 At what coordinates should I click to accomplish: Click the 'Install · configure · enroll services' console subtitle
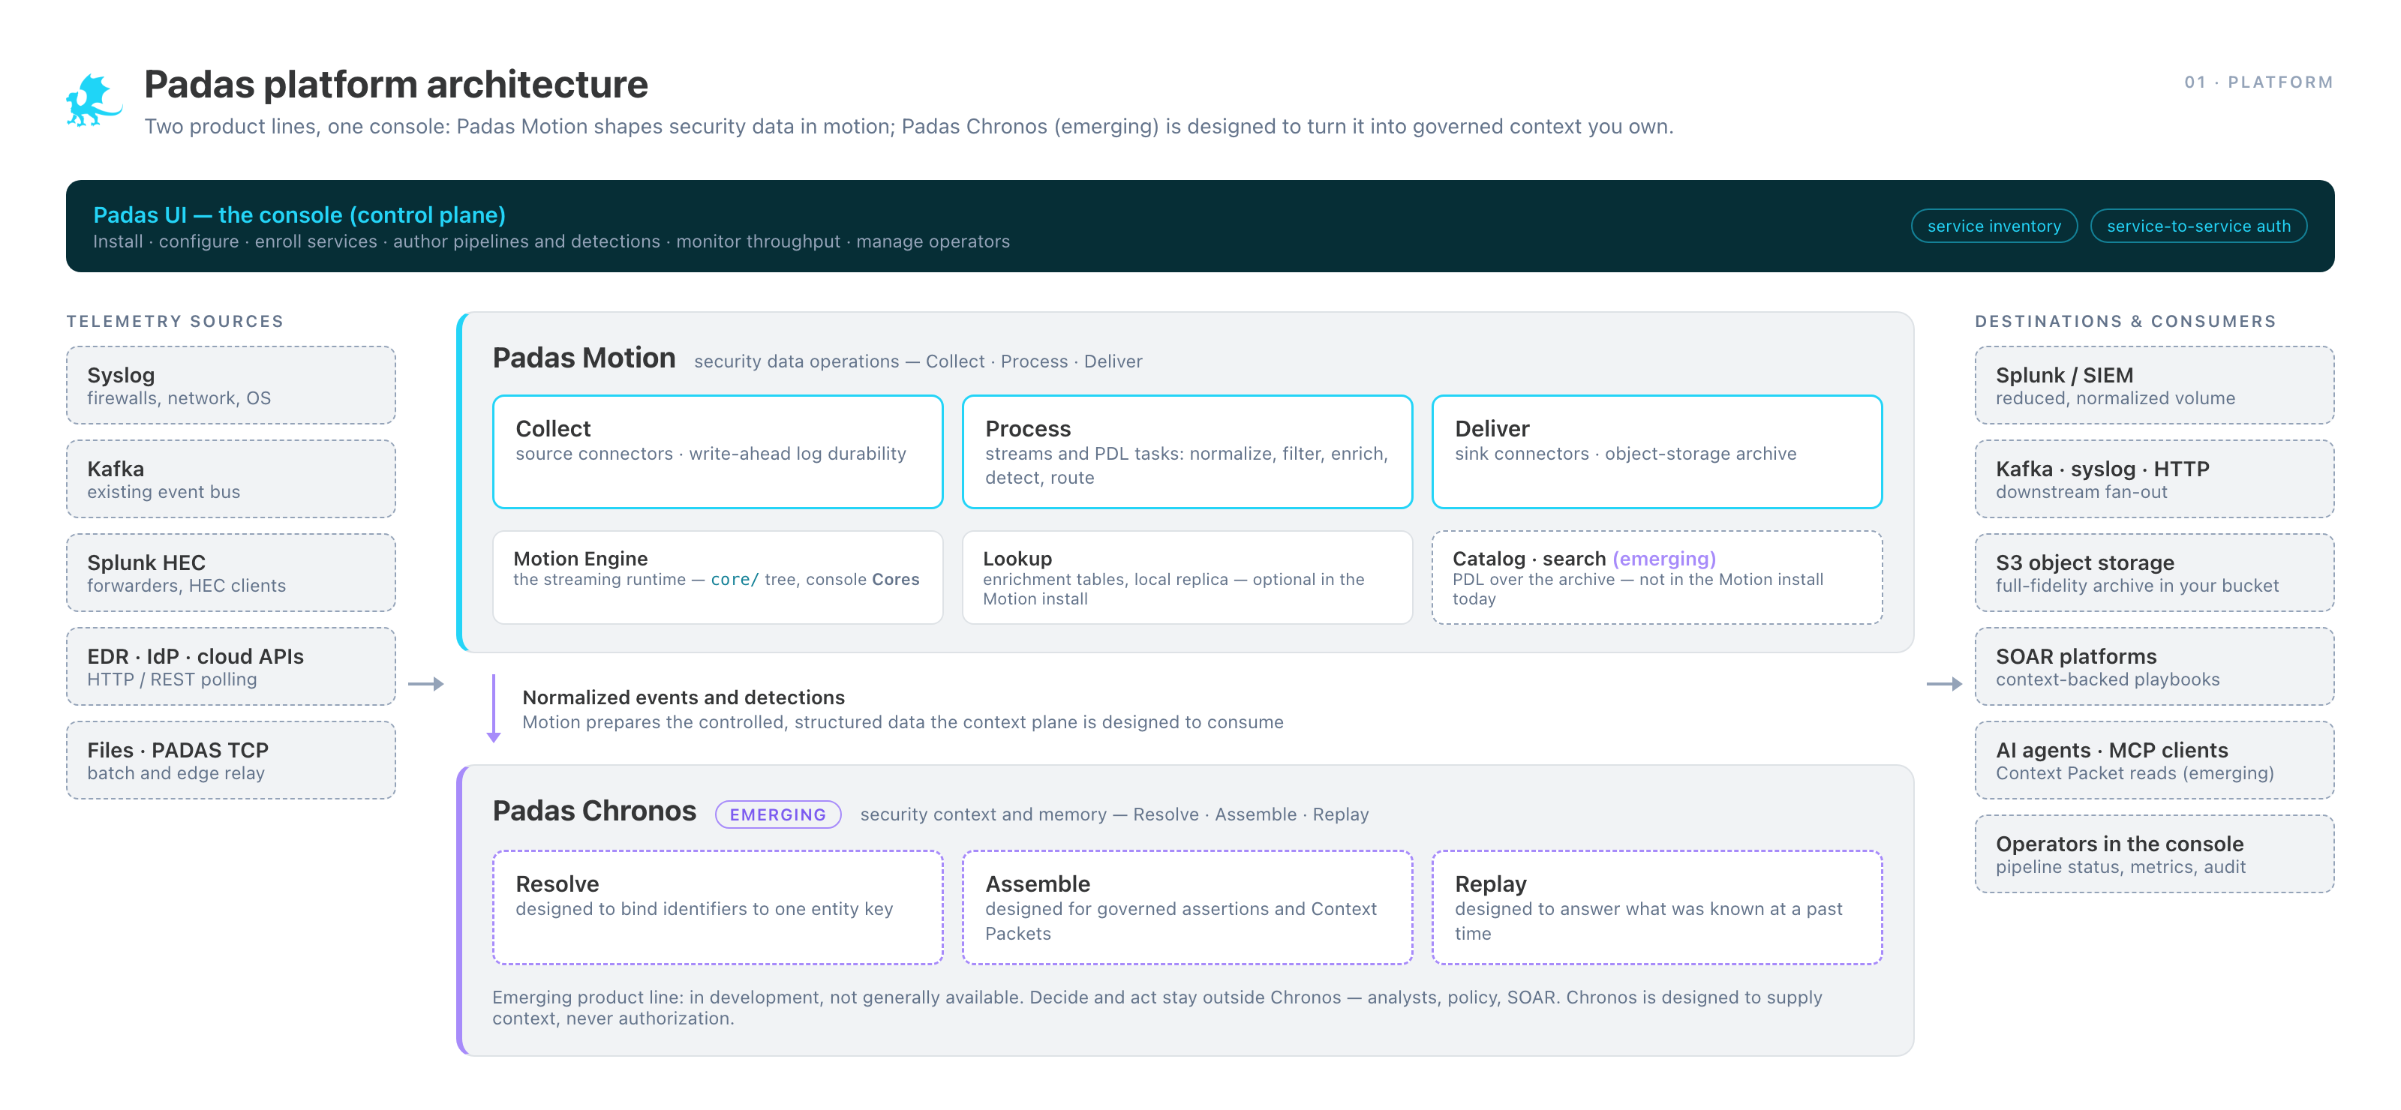(x=551, y=241)
